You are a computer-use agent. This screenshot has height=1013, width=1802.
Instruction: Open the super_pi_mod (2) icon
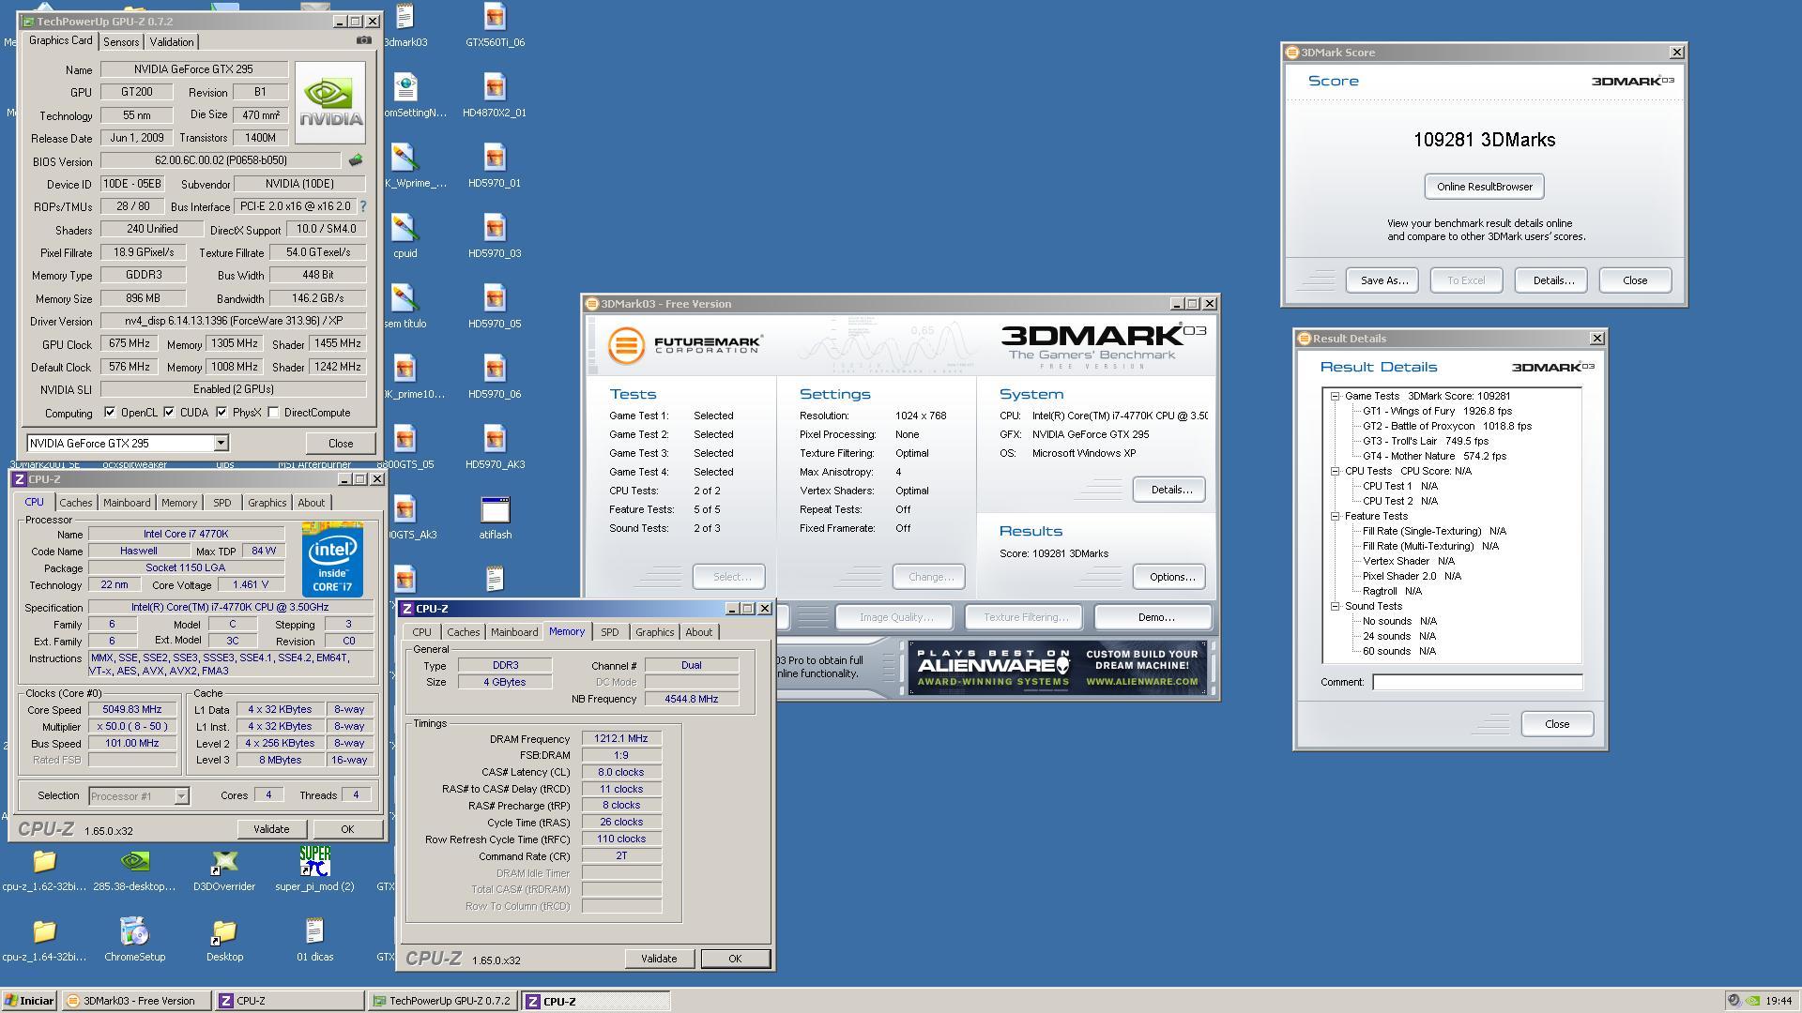coord(314,869)
